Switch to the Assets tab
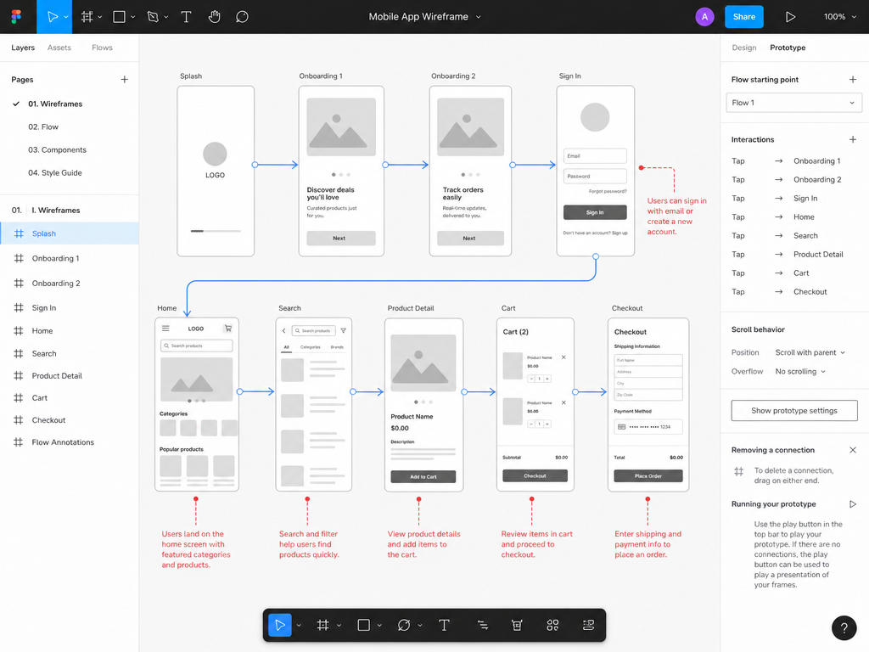The width and height of the screenshot is (869, 652). point(59,48)
